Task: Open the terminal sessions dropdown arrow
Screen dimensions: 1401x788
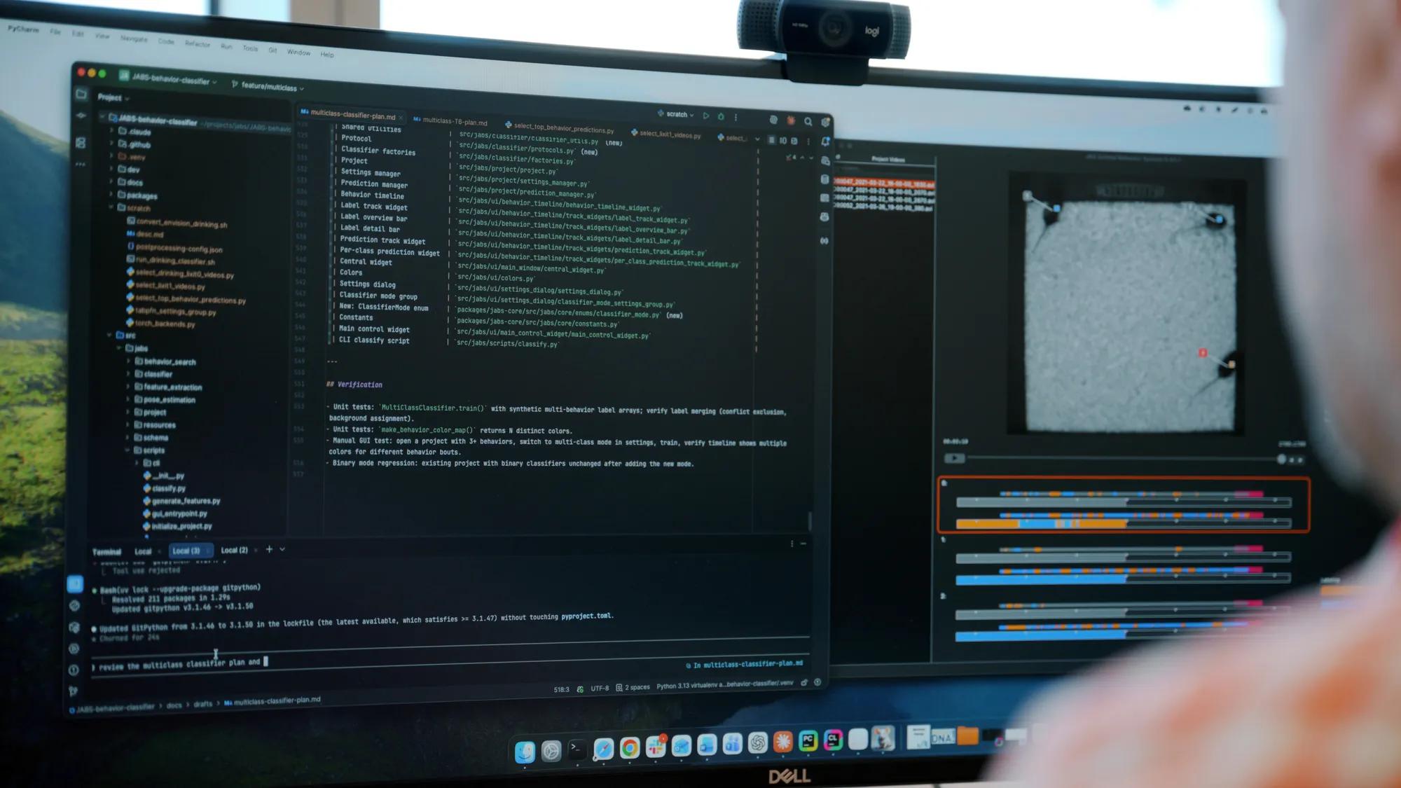Action: pos(282,549)
